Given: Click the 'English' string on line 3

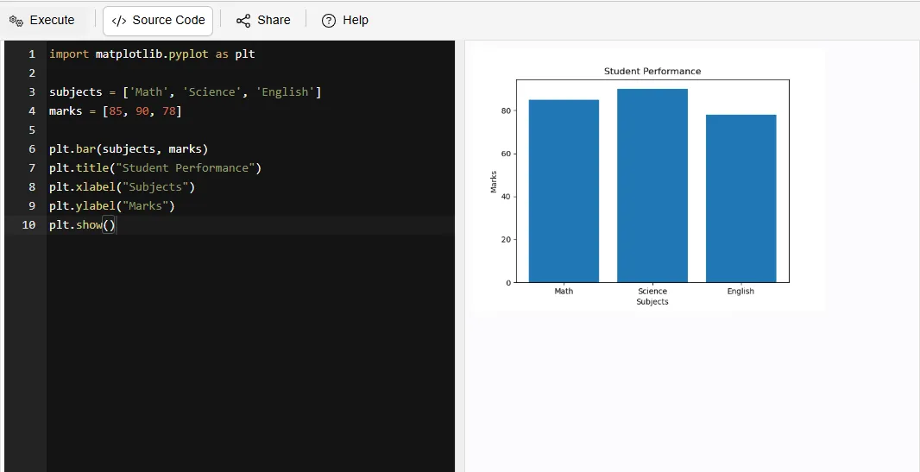Looking at the screenshot, I should pos(285,92).
